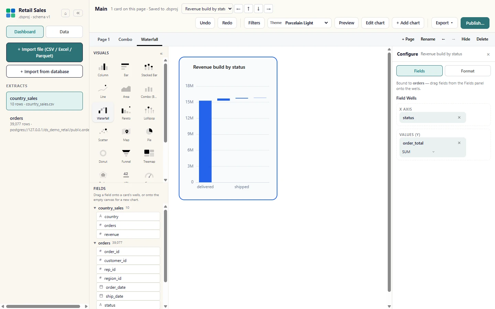
Task: Move card up with arrow button
Action: click(x=249, y=9)
